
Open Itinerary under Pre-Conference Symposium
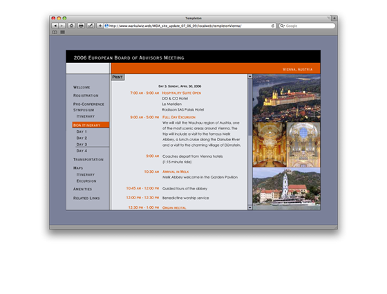[x=86, y=116]
